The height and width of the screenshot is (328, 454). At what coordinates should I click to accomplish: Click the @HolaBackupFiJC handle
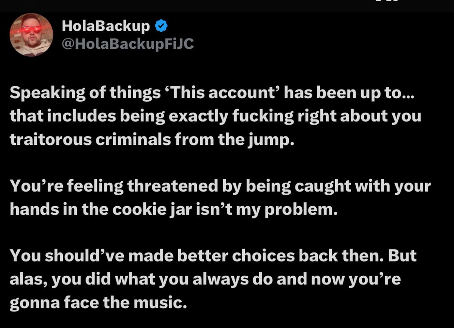127,45
